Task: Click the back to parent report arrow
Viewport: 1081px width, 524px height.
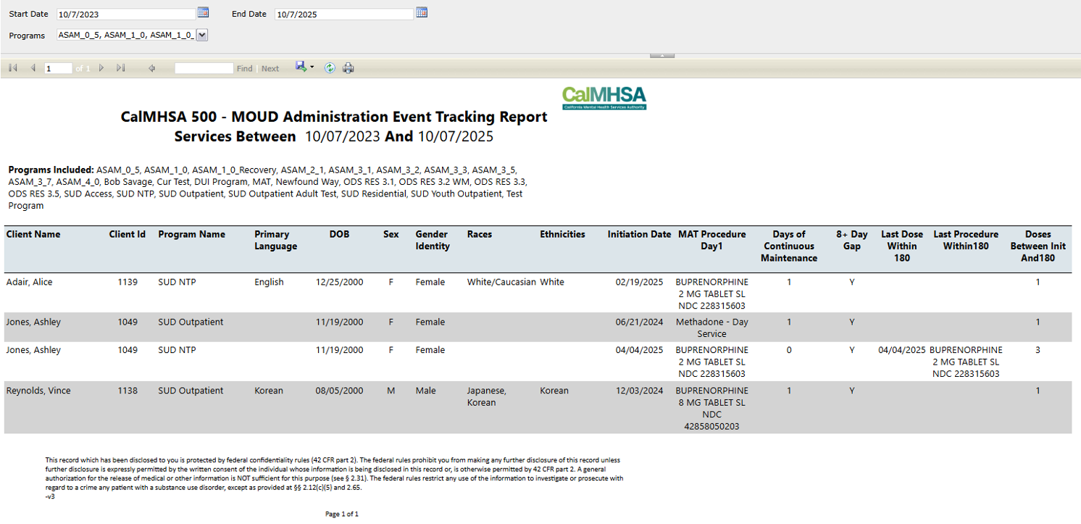Action: pyautogui.click(x=151, y=68)
